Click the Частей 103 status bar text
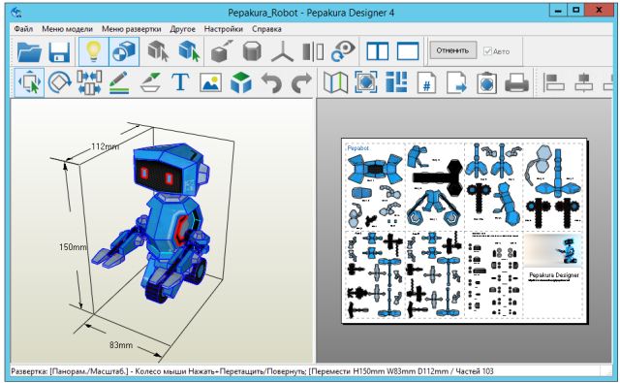The width and height of the screenshot is (620, 383). (475, 371)
